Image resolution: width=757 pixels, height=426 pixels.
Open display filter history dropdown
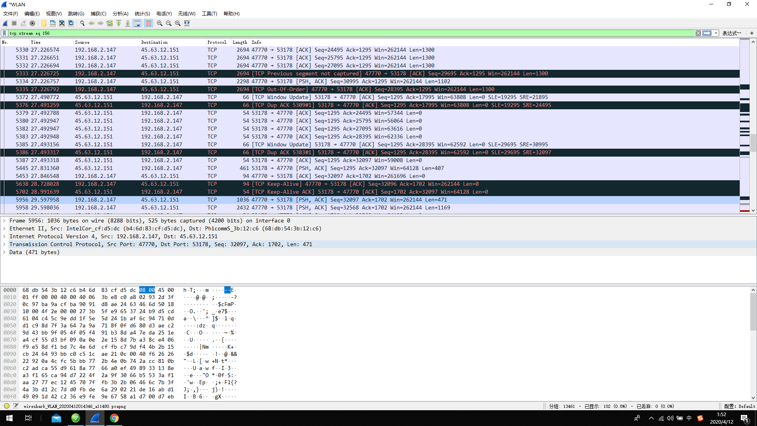(x=716, y=33)
